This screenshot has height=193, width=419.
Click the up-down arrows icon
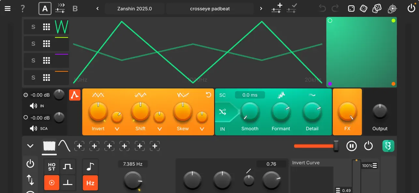(30, 180)
